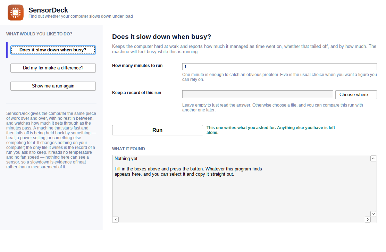Click the 'Keeps the computer hard at work' description

coord(244,49)
